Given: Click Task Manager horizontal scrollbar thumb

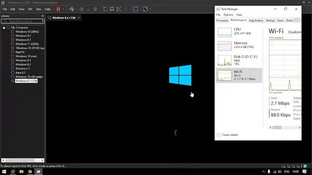Looking at the screenshot, I should [x=277, y=127].
